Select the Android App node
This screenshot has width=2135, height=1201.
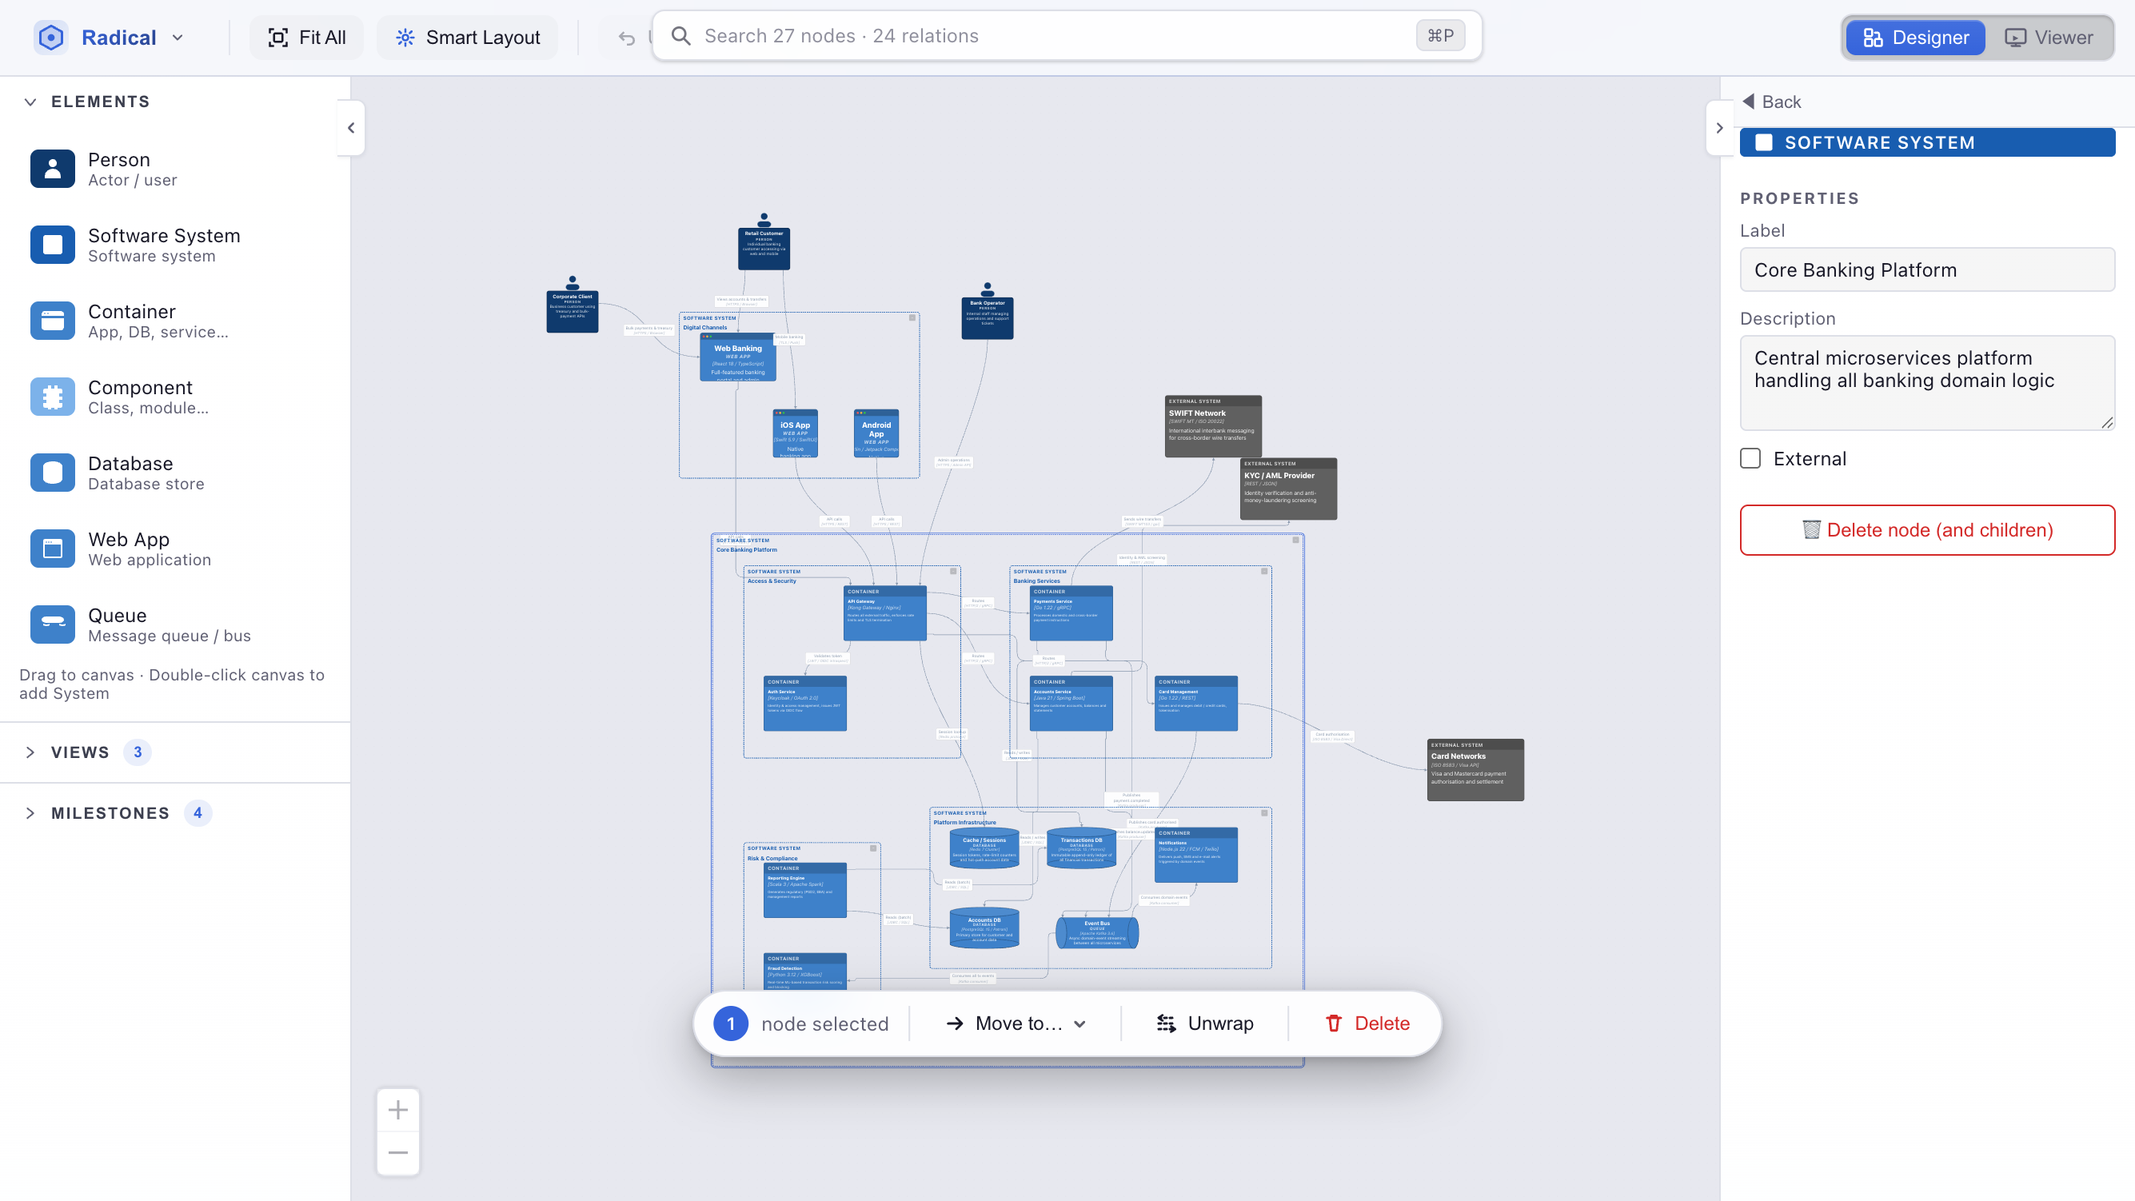[x=876, y=433]
